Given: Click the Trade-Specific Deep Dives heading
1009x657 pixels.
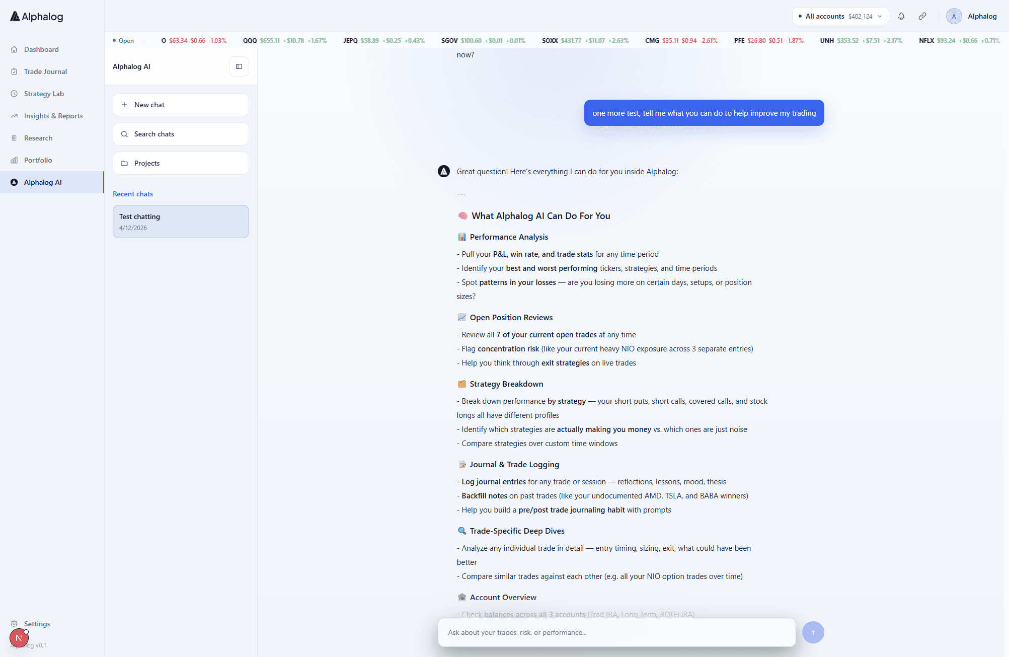Looking at the screenshot, I should (x=517, y=531).
